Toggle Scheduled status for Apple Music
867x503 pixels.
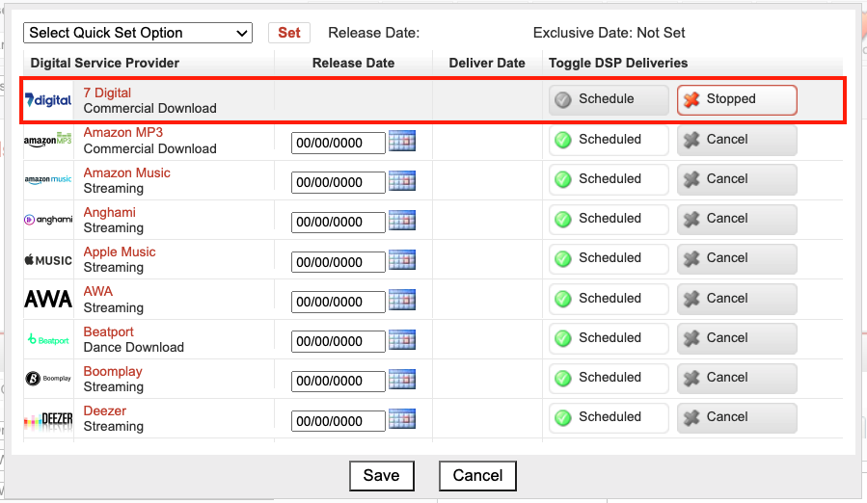609,258
